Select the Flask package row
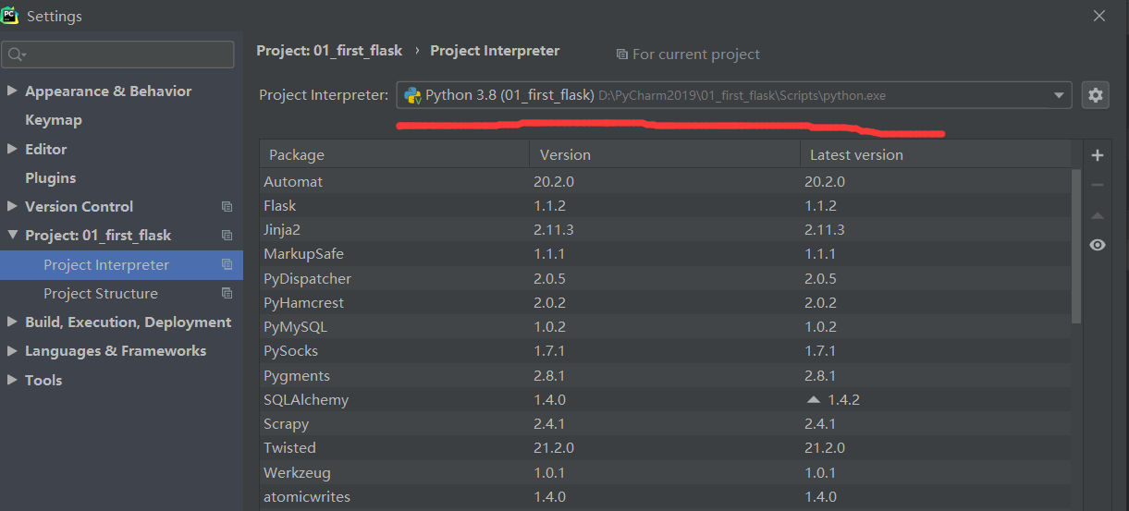 point(665,206)
